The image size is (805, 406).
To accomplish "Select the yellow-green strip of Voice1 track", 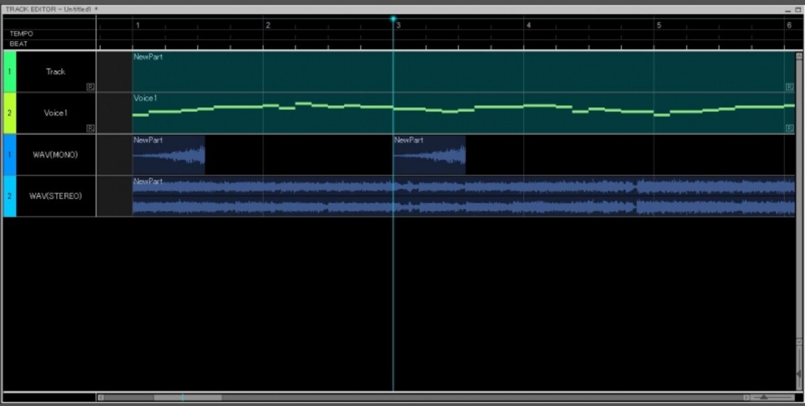I will [9, 113].
